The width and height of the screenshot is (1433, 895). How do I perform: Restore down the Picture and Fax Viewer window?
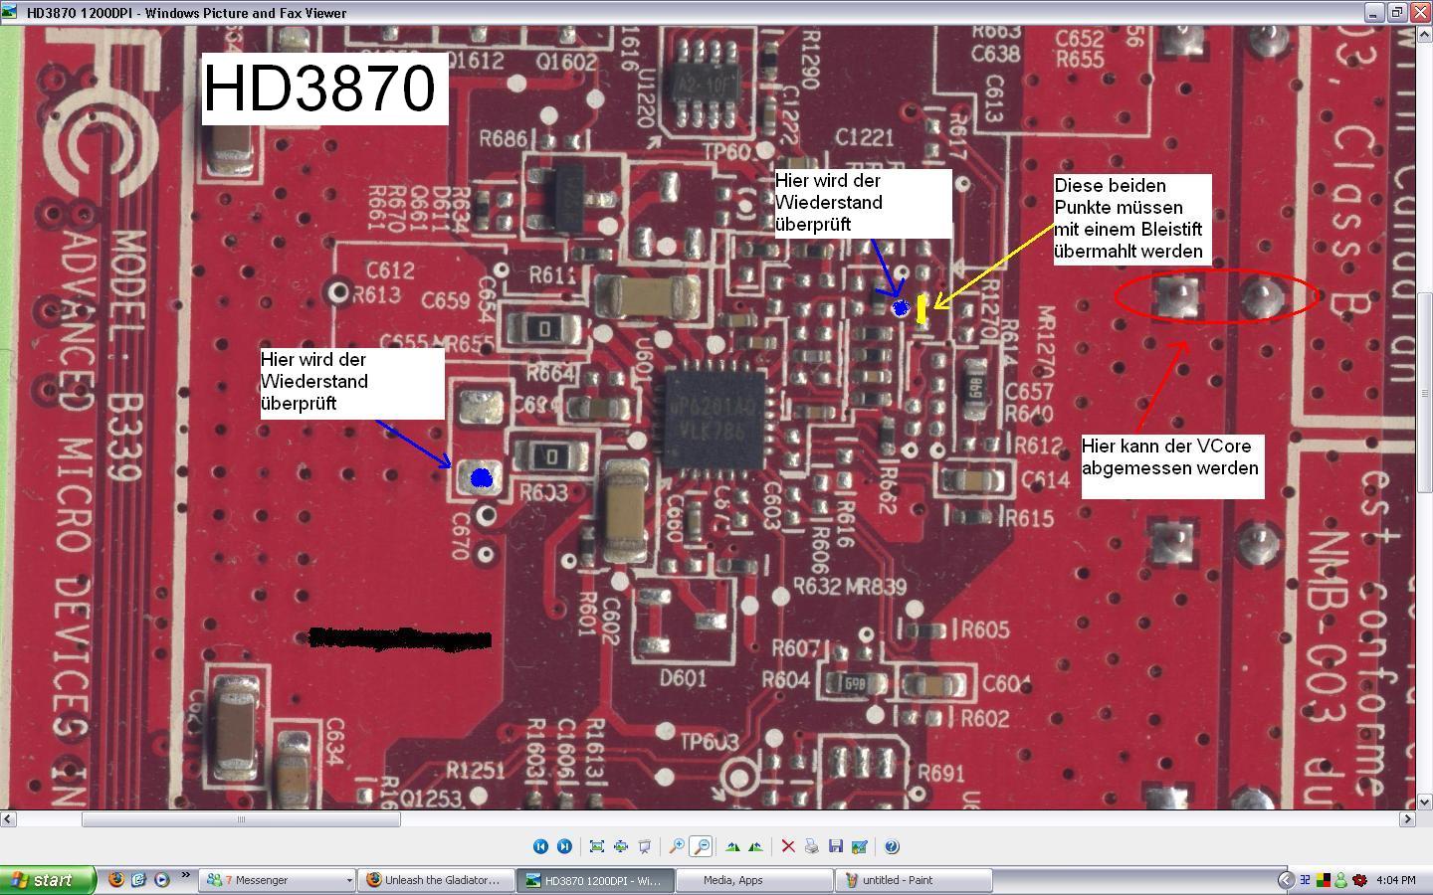1397,13
